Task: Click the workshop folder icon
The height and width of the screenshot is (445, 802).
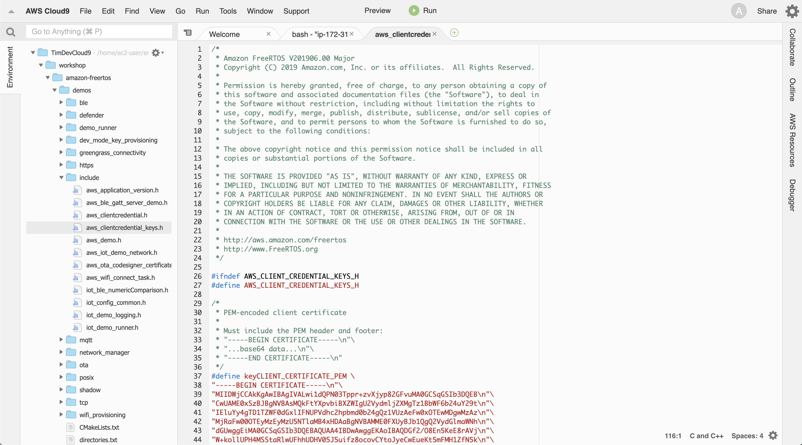Action: 50,65
